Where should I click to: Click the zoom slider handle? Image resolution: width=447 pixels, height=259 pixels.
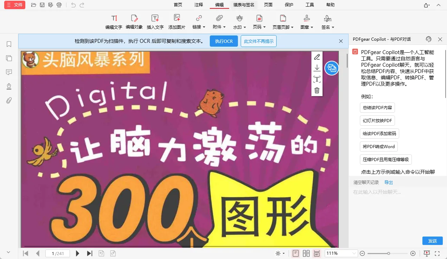tap(388, 253)
